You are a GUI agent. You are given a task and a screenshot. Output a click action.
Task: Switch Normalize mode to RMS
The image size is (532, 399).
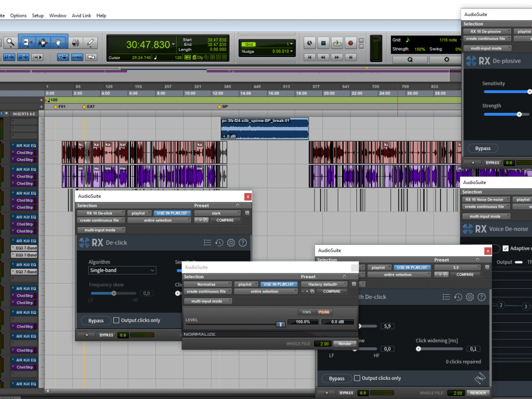coord(306,312)
